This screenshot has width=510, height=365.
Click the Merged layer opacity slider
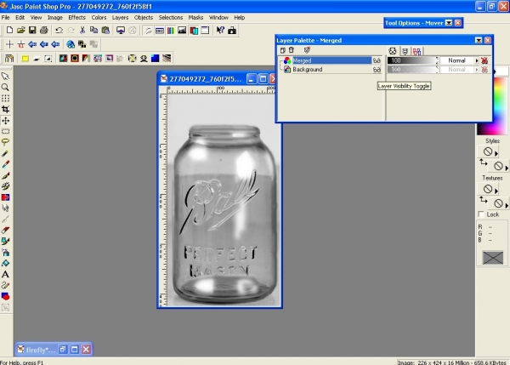[x=413, y=60]
